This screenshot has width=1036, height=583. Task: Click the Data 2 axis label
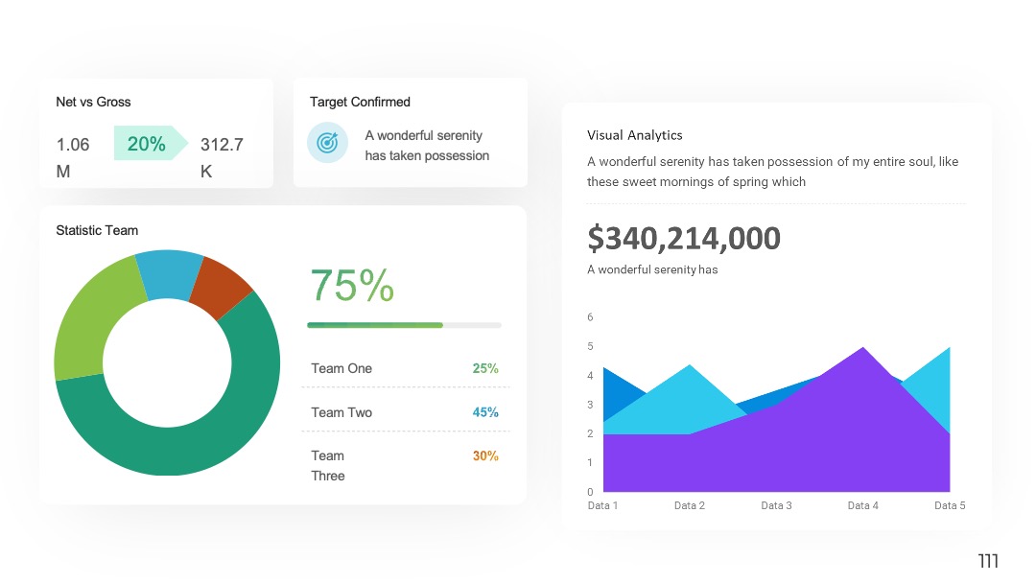coord(689,505)
